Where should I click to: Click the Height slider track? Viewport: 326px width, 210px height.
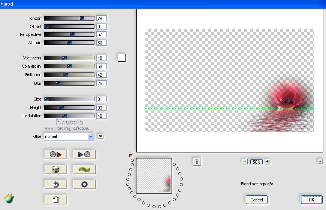tap(69, 108)
